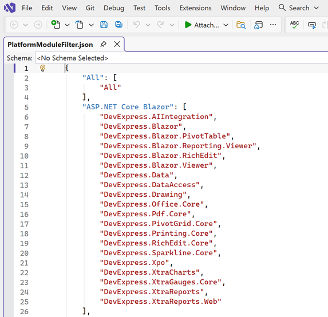The image size is (328, 317).
Task: Open the Test menu
Action: click(x=139, y=8)
